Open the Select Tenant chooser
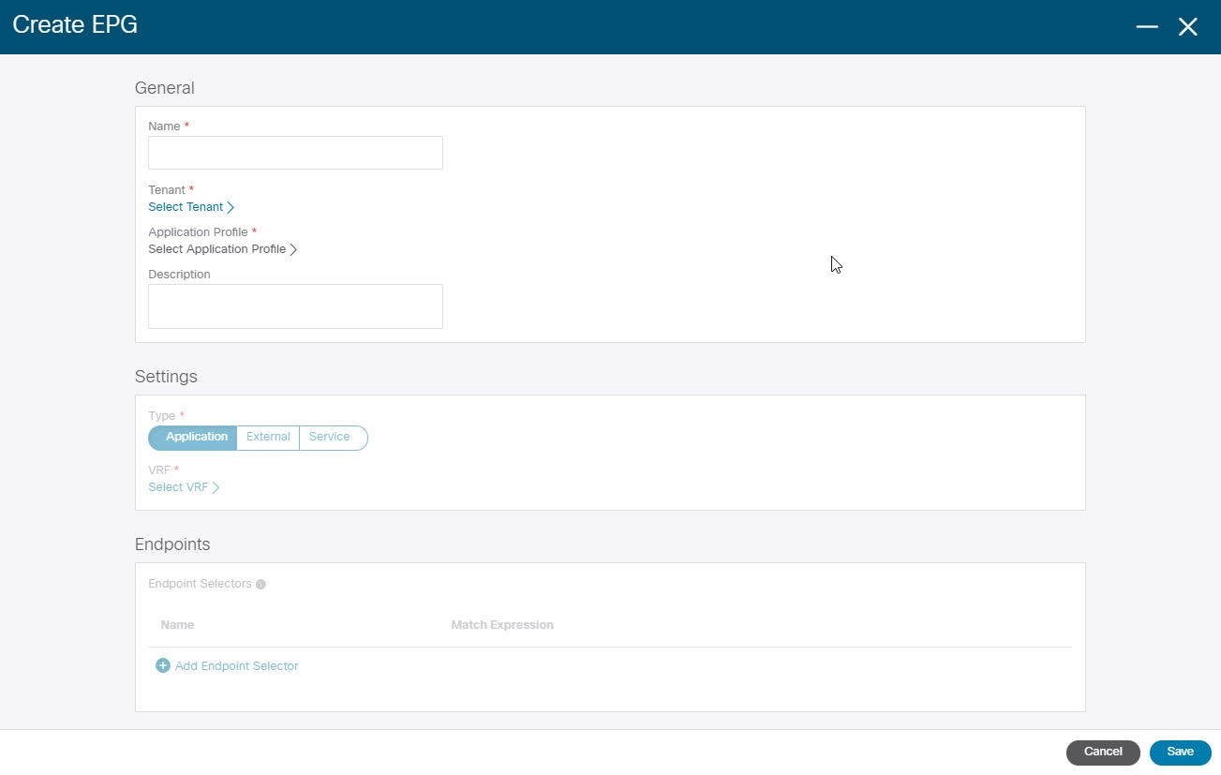The height and width of the screenshot is (775, 1221). coord(191,207)
